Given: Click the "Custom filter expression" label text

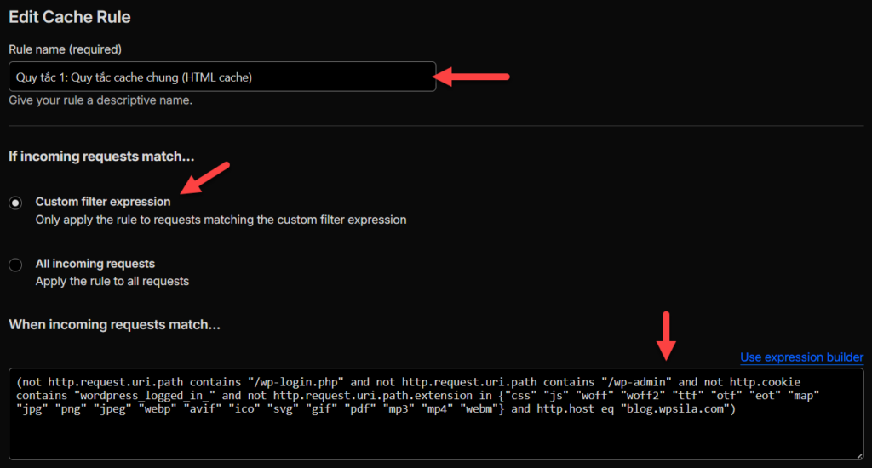Looking at the screenshot, I should pyautogui.click(x=102, y=202).
